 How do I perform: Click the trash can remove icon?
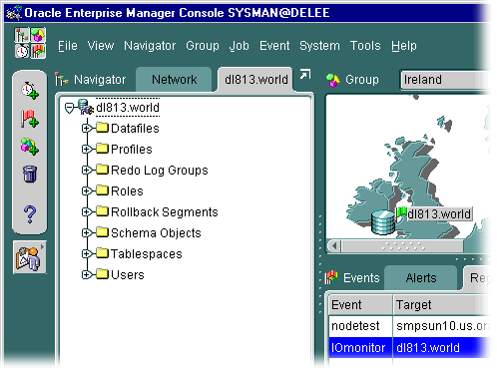(x=29, y=174)
